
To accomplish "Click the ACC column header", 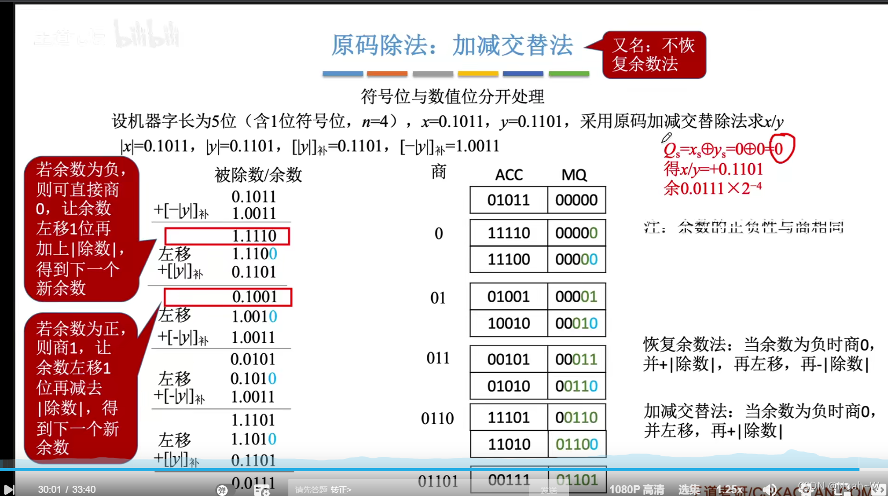I will click(508, 175).
